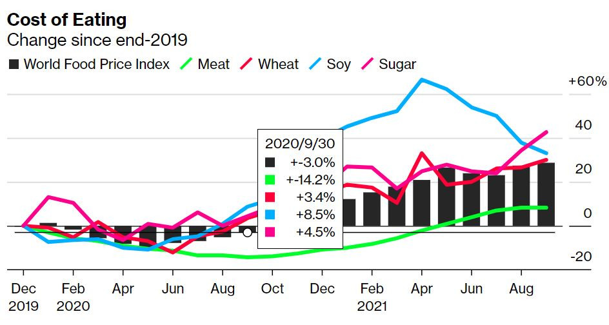
Task: Click the Cost of Eating chart title
Action: [x=67, y=20]
